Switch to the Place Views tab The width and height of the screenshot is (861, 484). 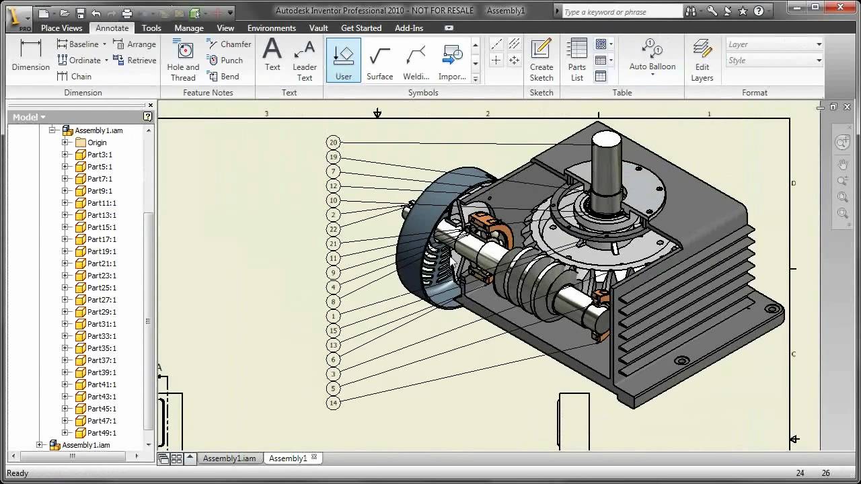pyautogui.click(x=61, y=28)
